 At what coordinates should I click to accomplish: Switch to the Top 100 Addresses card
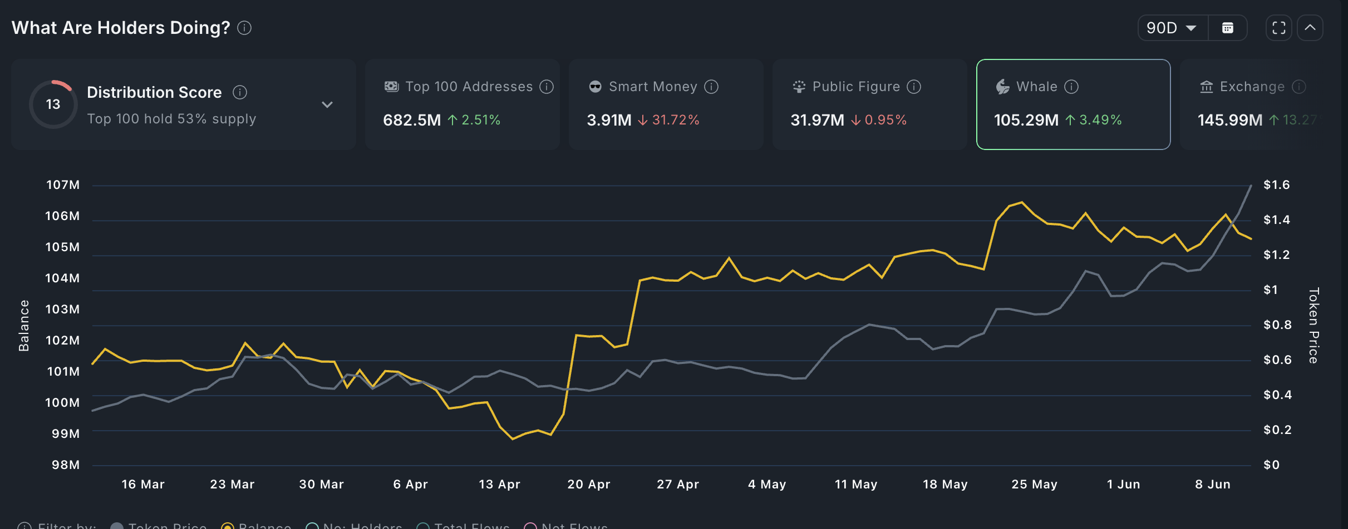coord(462,104)
